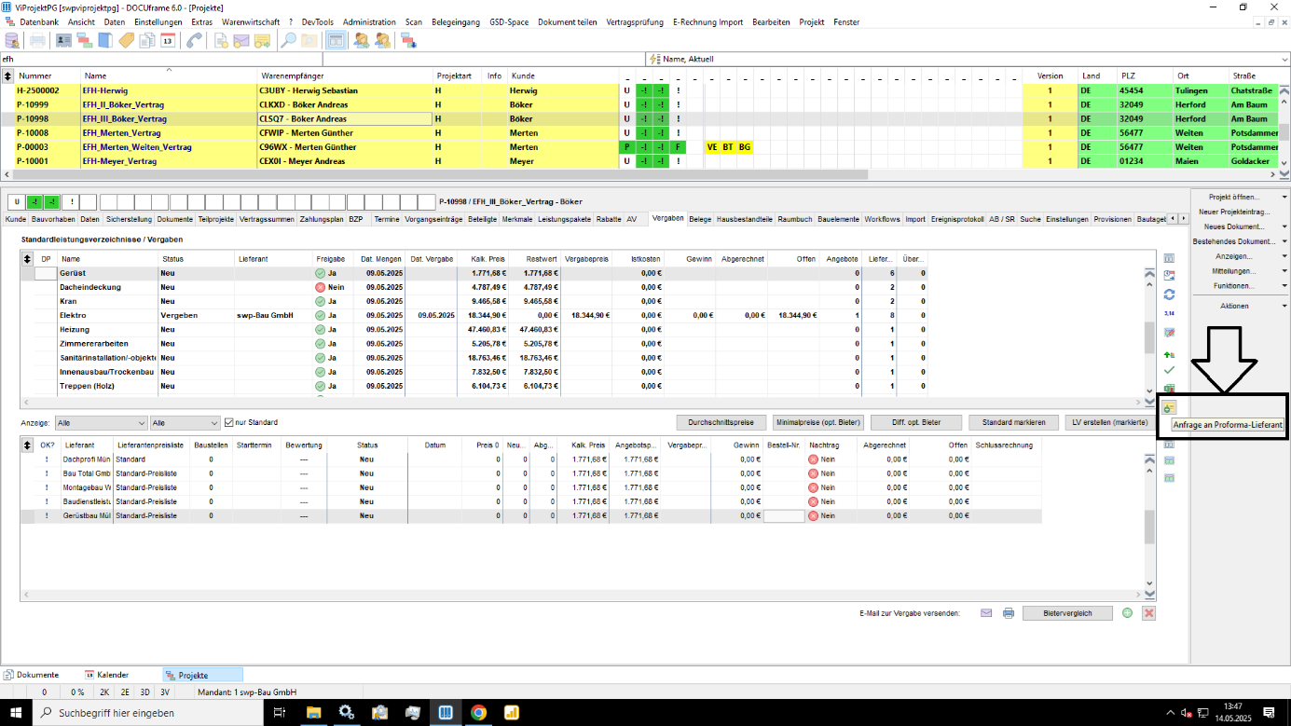Click the Diff. opt. Bieter button
The image size is (1291, 726).
coord(916,422)
